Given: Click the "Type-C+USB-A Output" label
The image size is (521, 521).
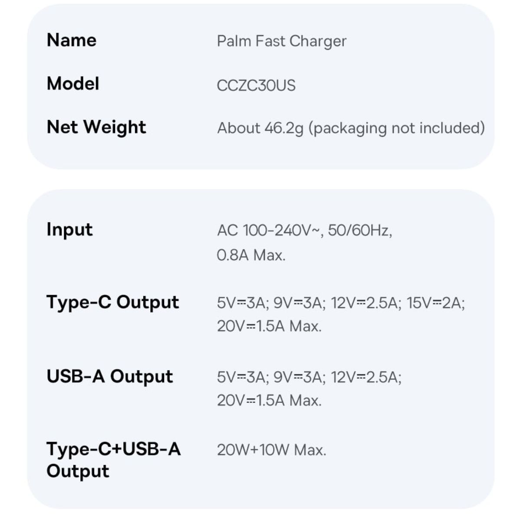Looking at the screenshot, I should coord(113,460).
